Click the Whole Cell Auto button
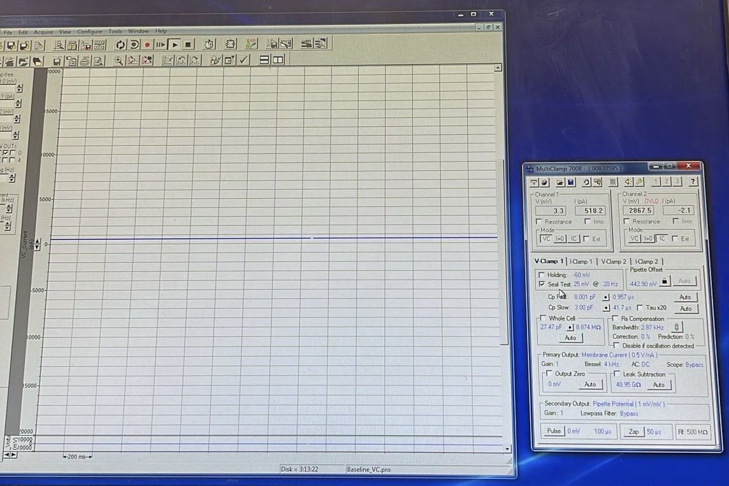Viewport: 729px width, 486px height. 570,338
